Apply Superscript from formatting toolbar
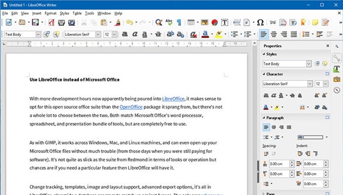343x195 pixels. point(170,34)
